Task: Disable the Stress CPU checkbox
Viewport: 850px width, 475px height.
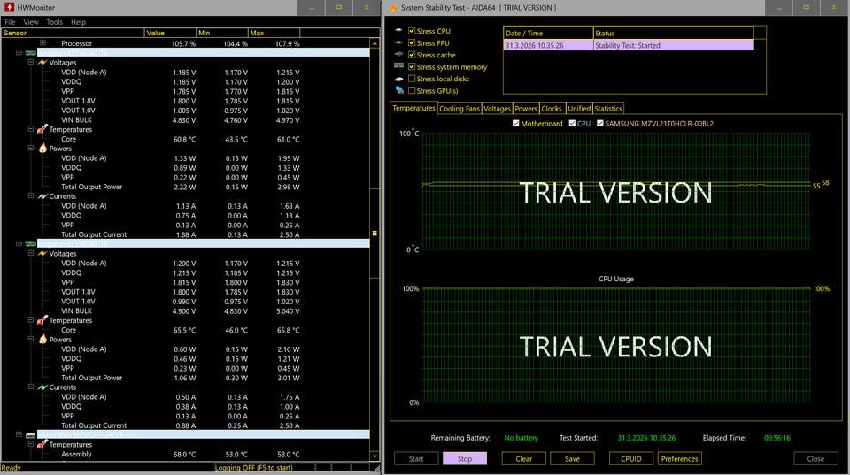Action: [412, 31]
